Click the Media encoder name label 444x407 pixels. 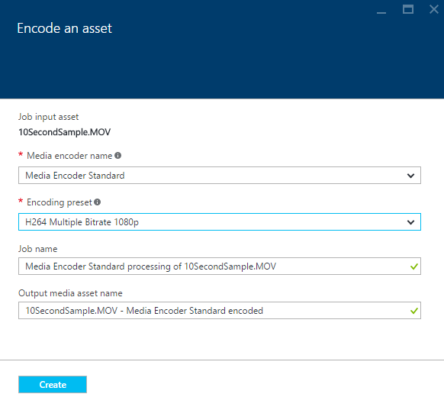[x=69, y=156]
